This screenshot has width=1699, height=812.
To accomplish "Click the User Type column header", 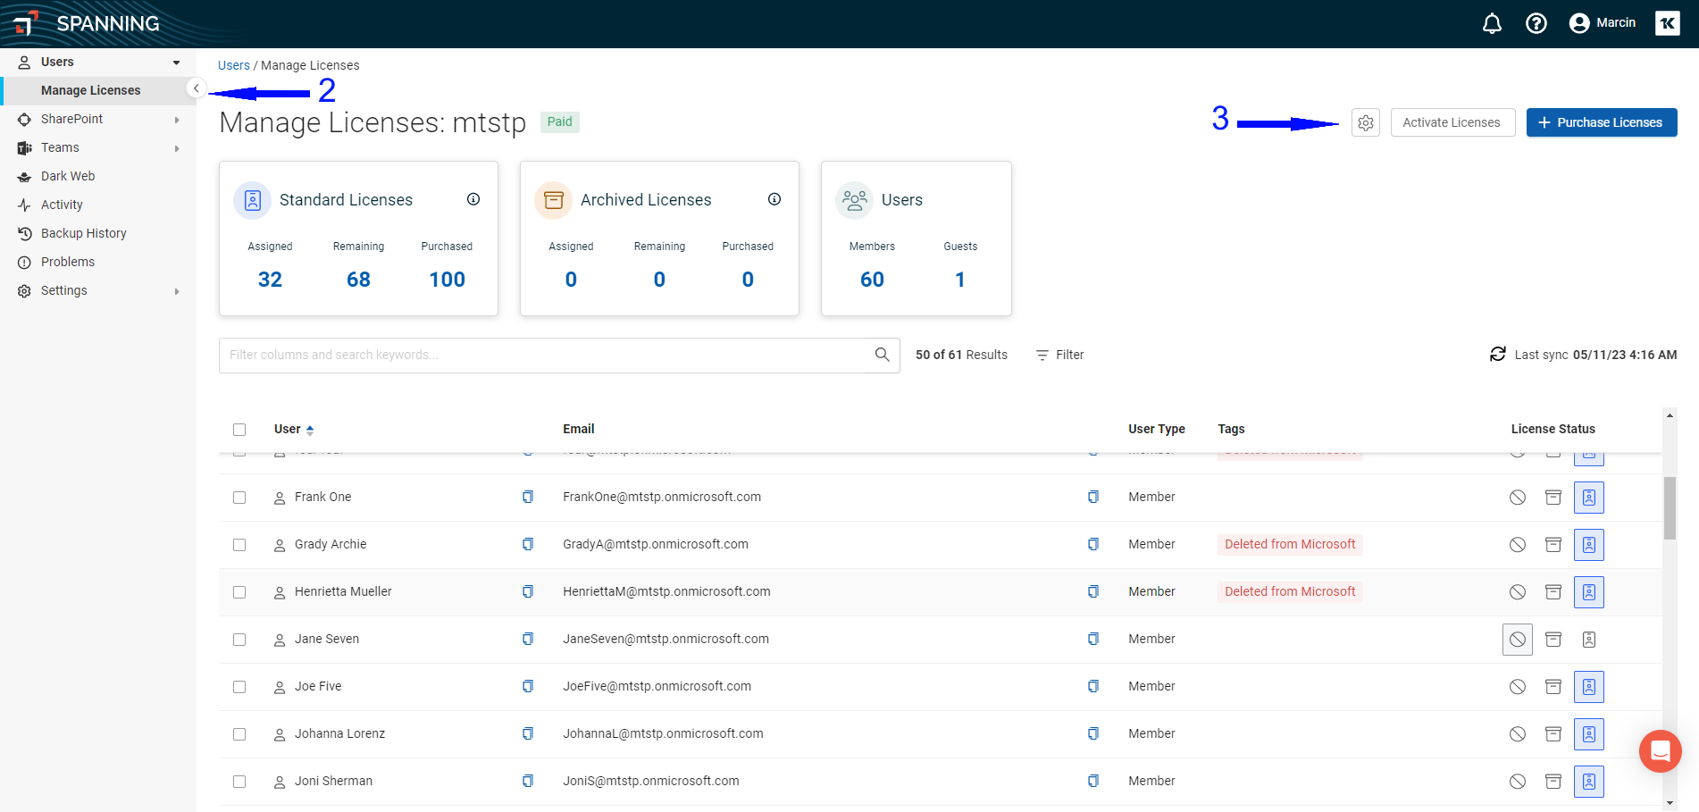I will 1156,429.
